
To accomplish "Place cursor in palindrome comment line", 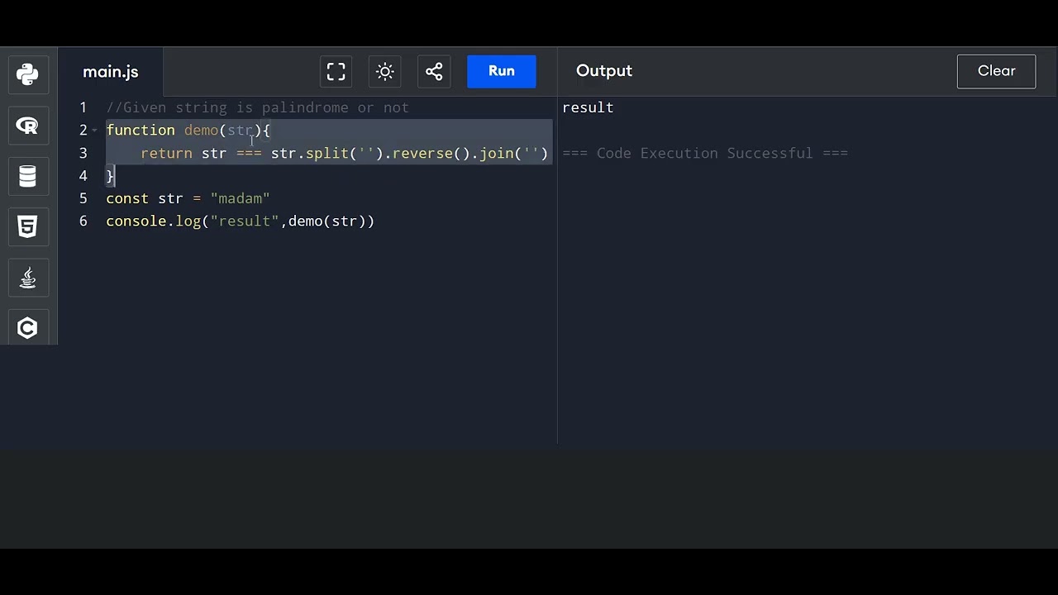I will pos(258,107).
